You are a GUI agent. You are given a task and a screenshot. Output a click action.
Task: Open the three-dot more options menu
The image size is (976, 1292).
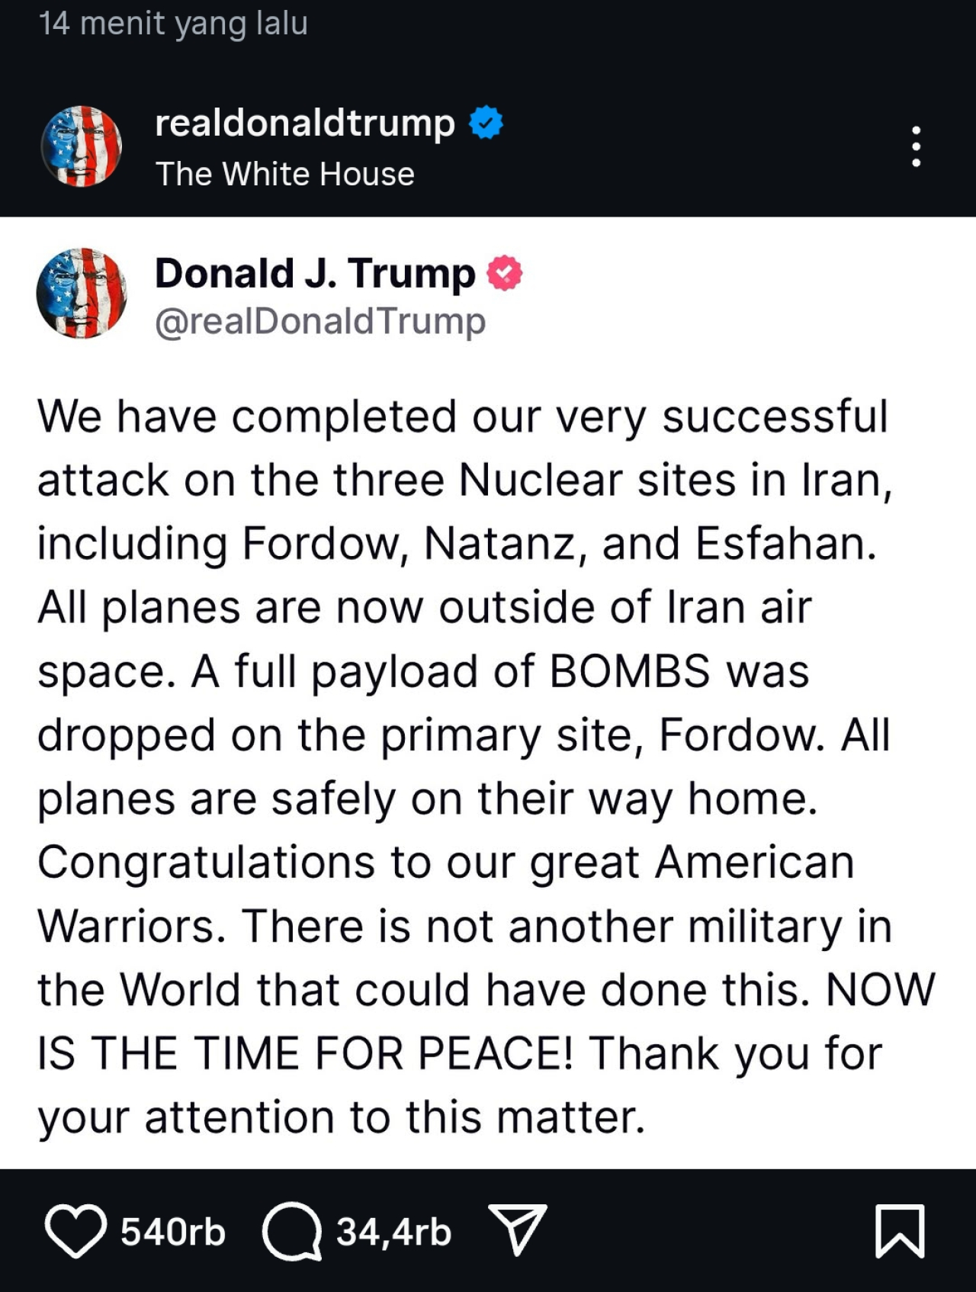(916, 146)
